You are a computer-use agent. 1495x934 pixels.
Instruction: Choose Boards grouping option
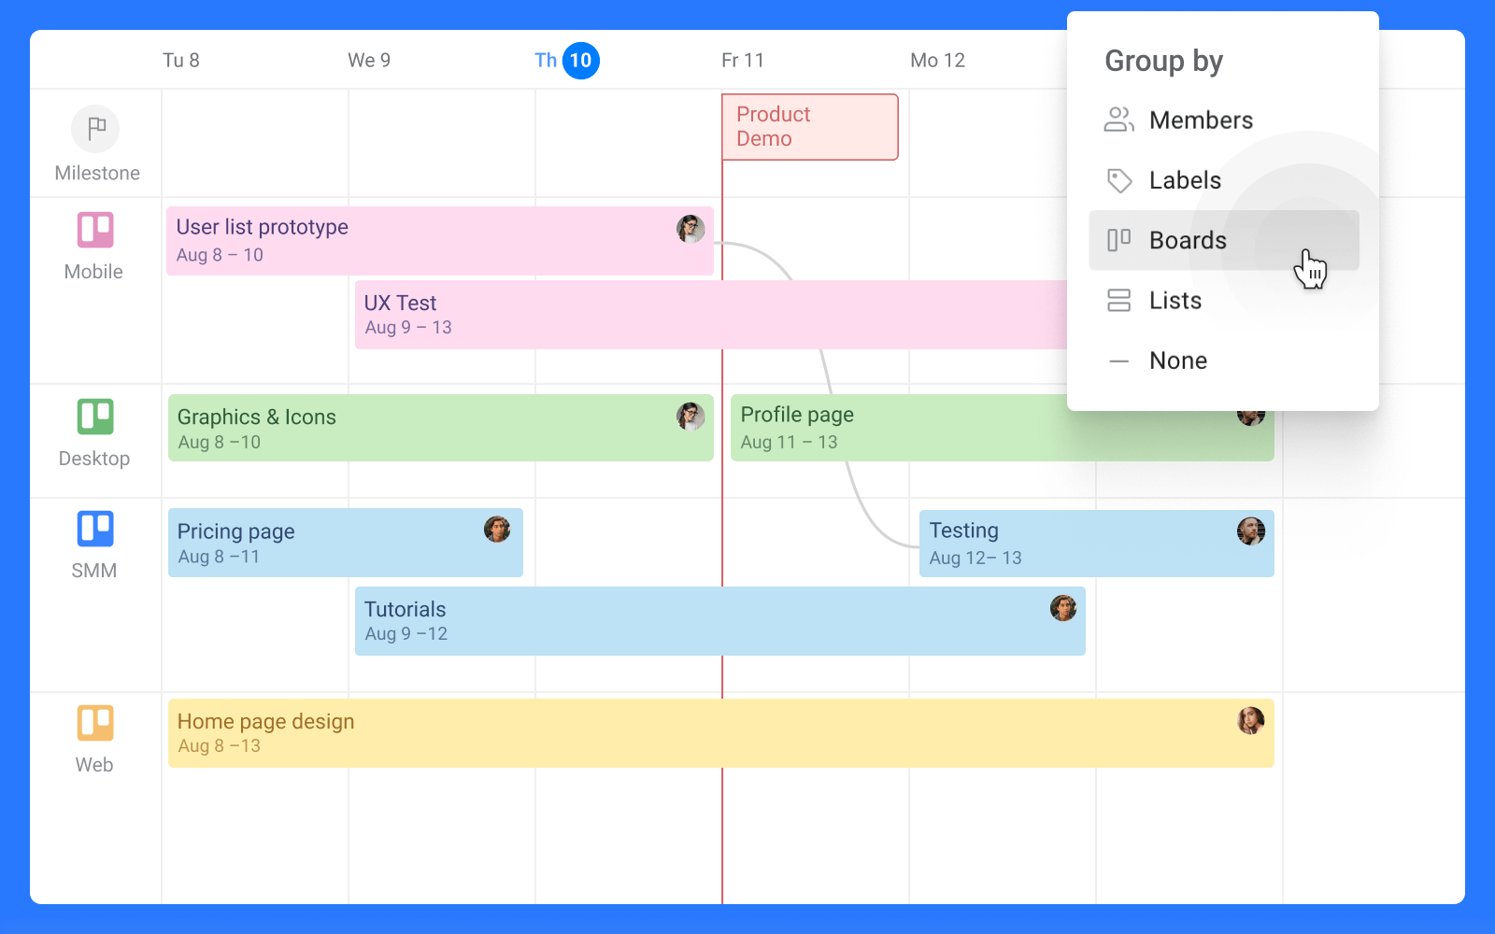point(1188,240)
